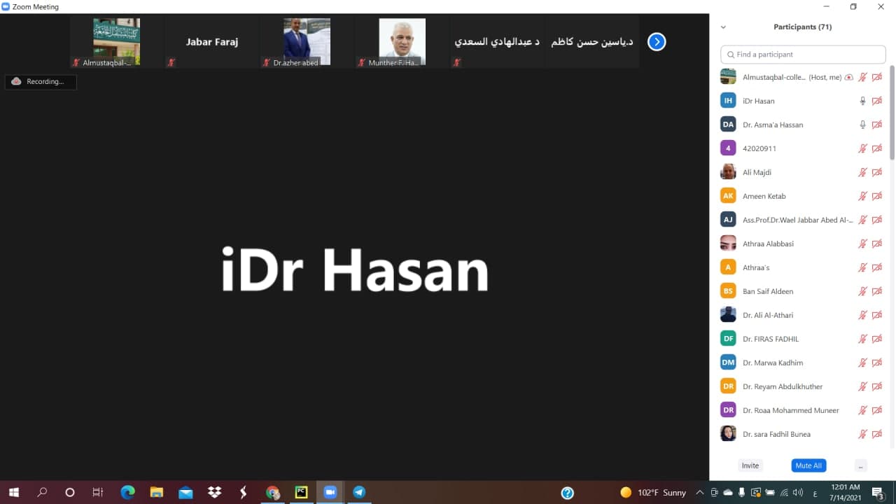
Task: Select the Dr.azher abed video thumbnail
Action: (x=307, y=42)
